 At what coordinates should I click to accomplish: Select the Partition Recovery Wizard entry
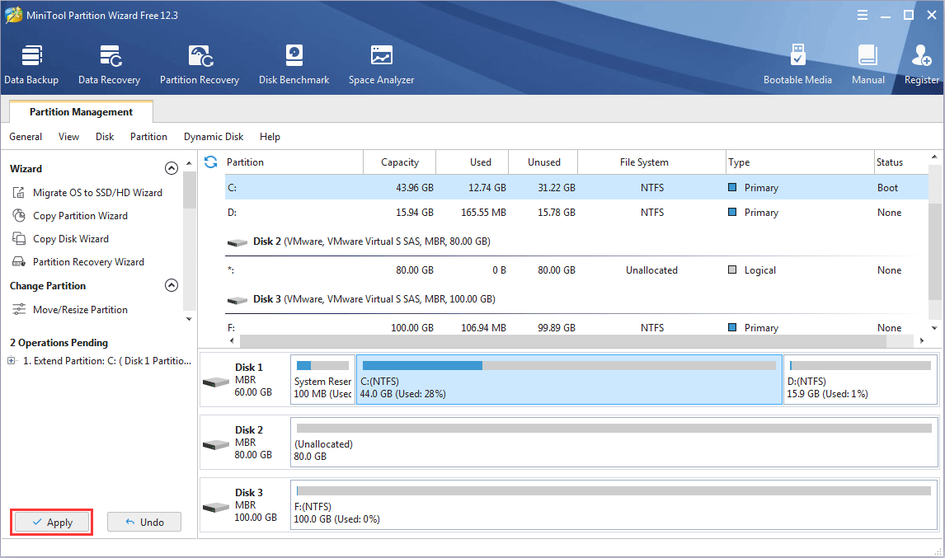88,262
